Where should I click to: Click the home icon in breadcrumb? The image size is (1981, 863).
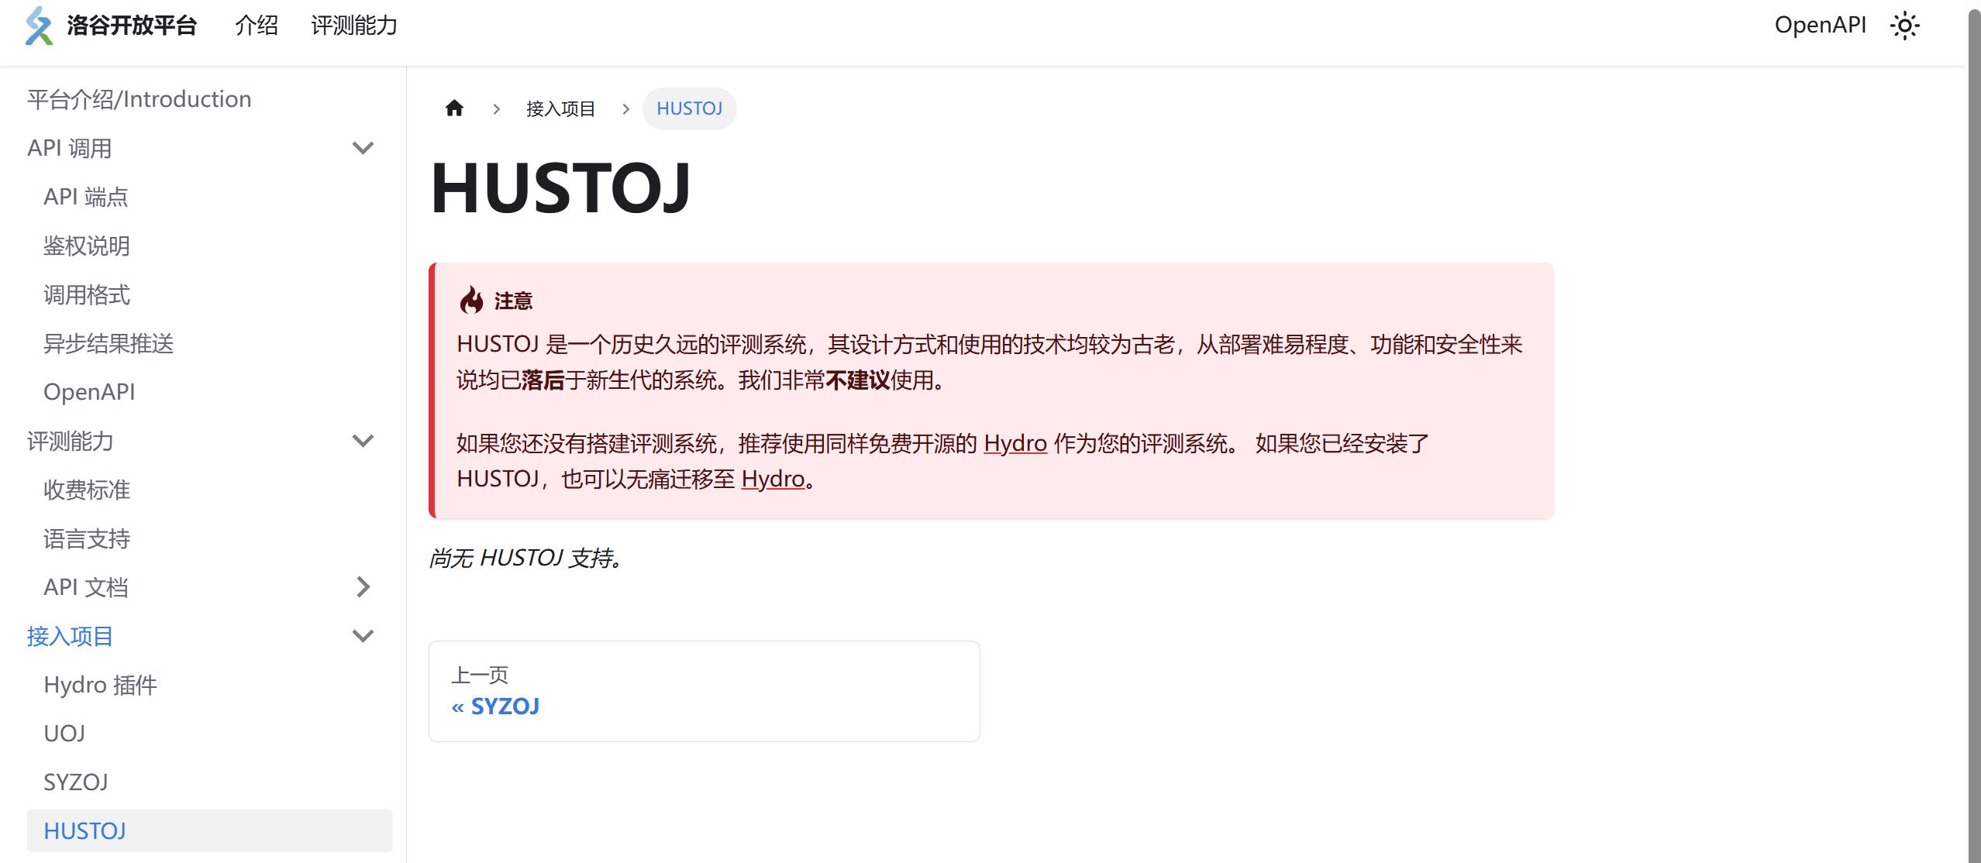[454, 108]
